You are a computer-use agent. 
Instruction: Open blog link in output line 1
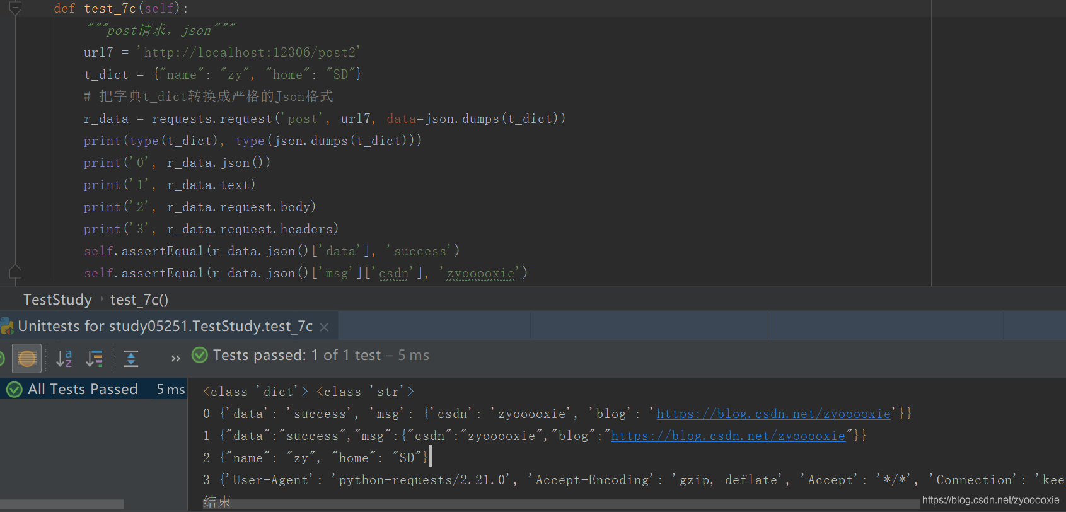point(728,436)
